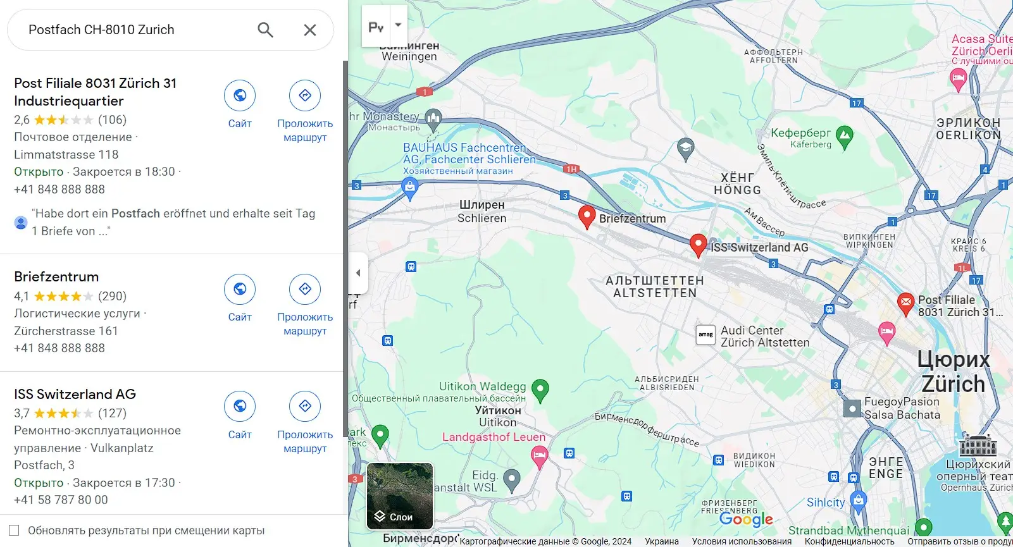1013x547 pixels.
Task: Open the Слои layers thumbnail
Action: coord(400,496)
